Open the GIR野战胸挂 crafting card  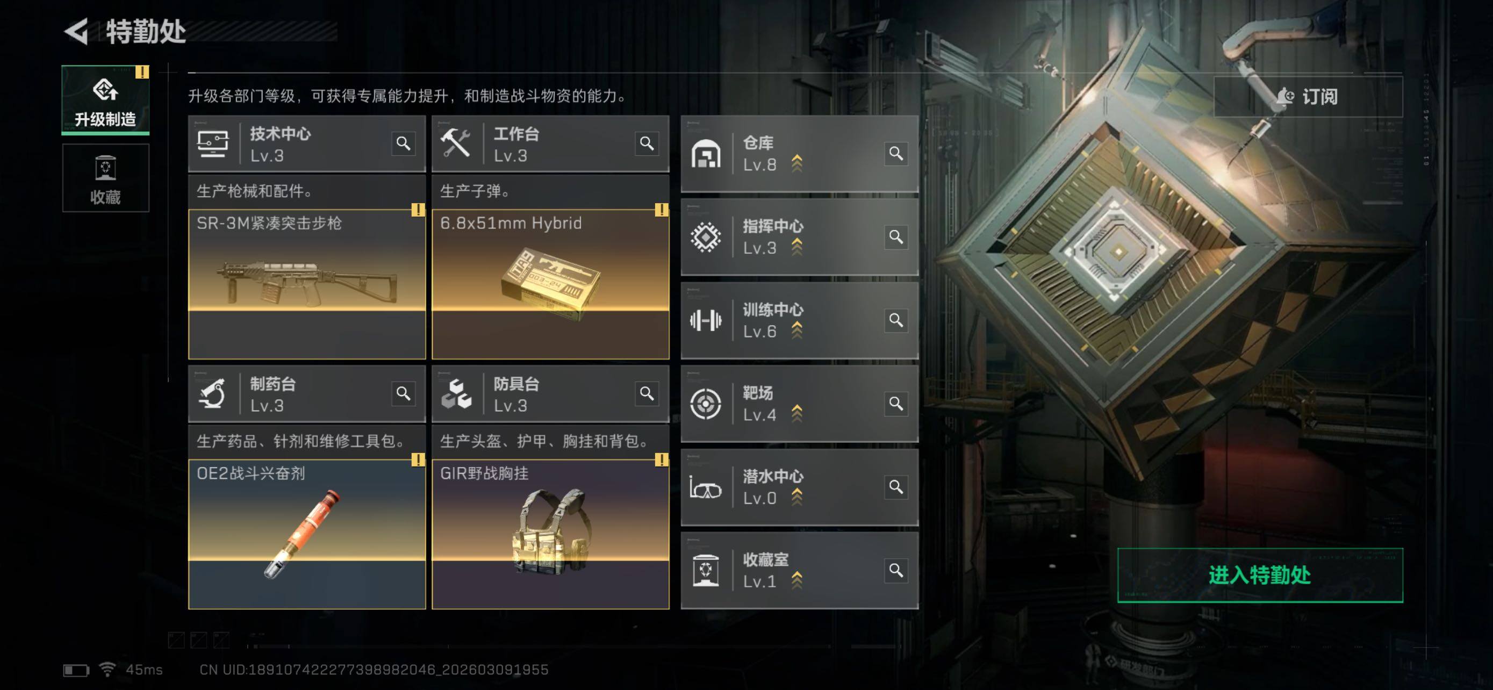click(x=550, y=534)
